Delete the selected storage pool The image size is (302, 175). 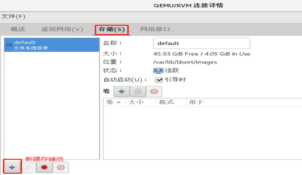point(61,167)
